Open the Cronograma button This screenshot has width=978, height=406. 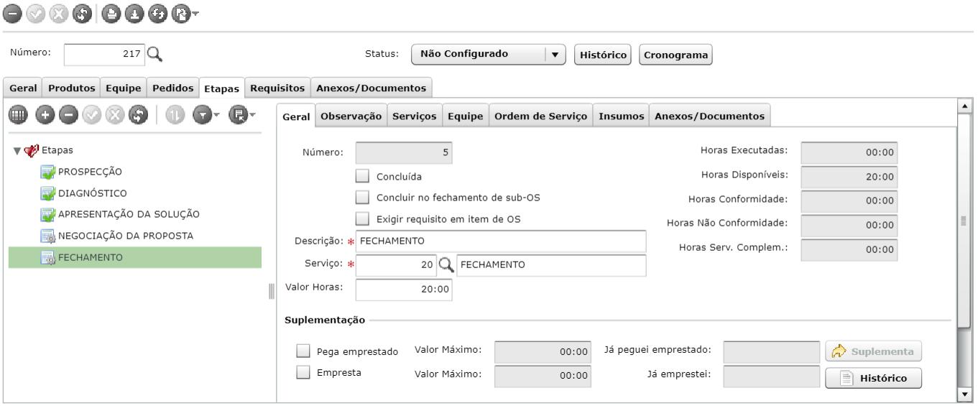(x=675, y=55)
